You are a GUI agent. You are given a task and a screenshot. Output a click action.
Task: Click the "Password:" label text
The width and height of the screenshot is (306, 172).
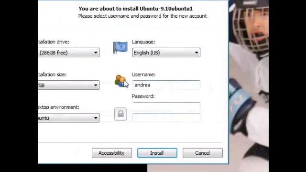pos(143,97)
